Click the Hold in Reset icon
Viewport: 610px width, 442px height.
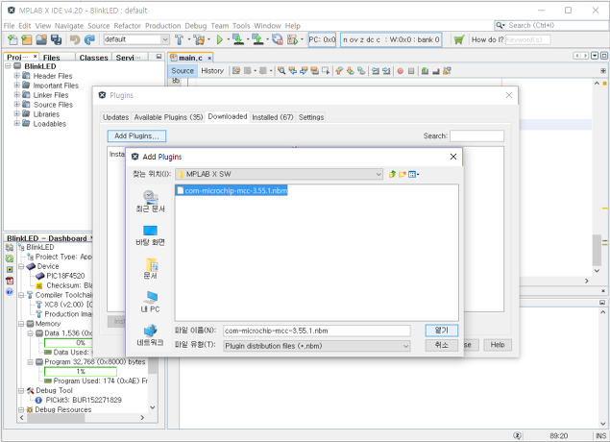click(x=278, y=39)
